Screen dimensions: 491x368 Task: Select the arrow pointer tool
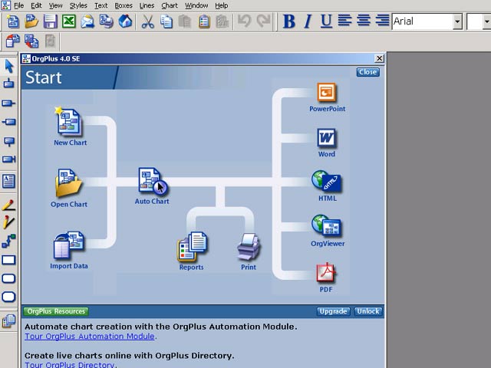pos(8,66)
